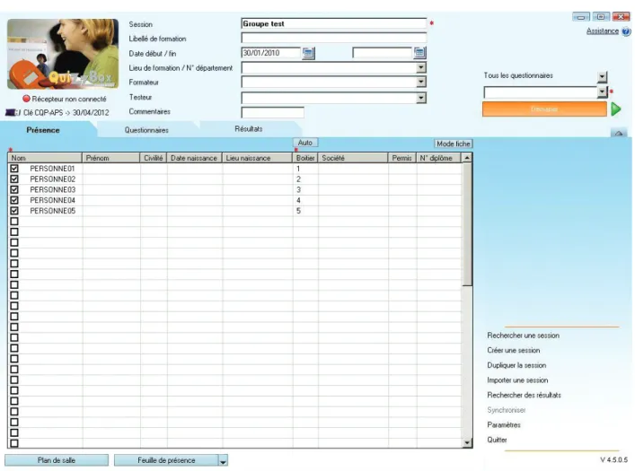635x471 pixels.
Task: Click the end date input field
Action: (383, 53)
